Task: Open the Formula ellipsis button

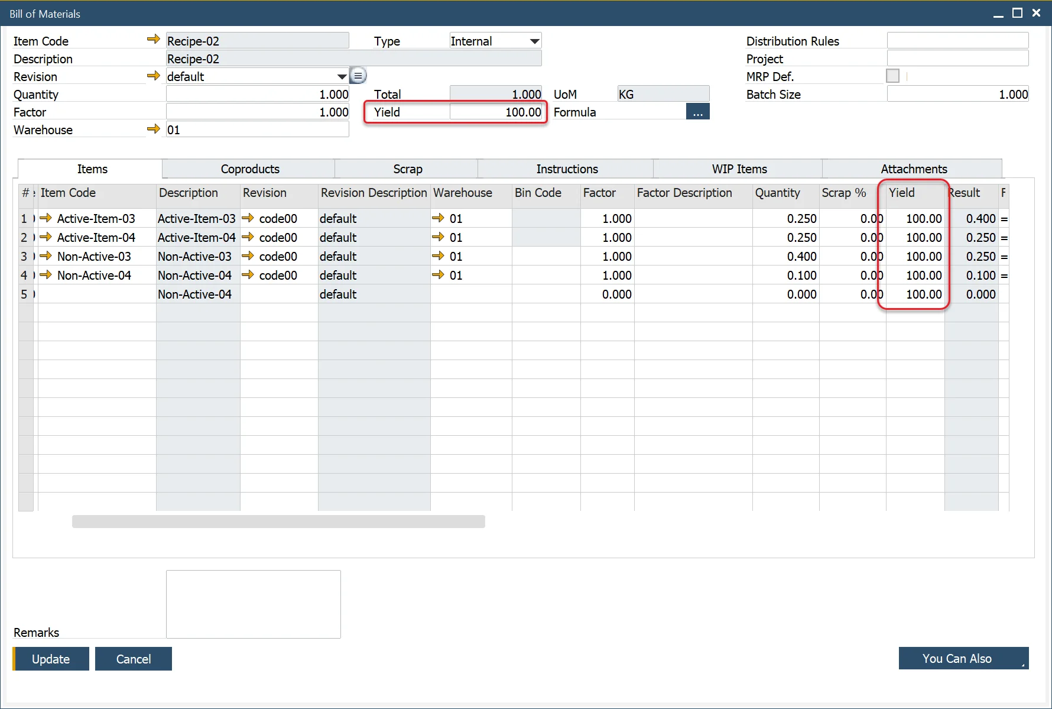Action: pyautogui.click(x=697, y=112)
